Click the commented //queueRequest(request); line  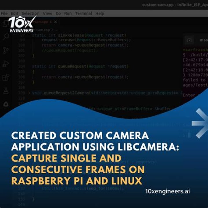tap(70, 50)
